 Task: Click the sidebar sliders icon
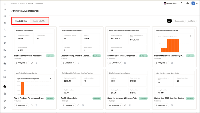4,43
